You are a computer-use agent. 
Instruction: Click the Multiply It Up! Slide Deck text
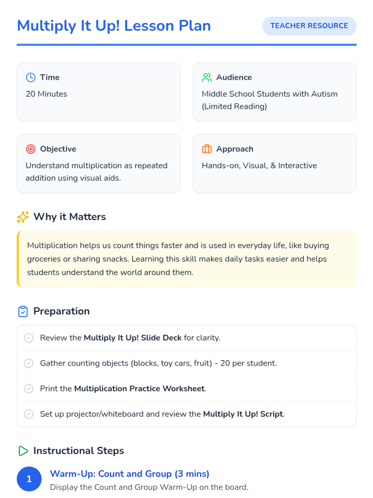(133, 338)
